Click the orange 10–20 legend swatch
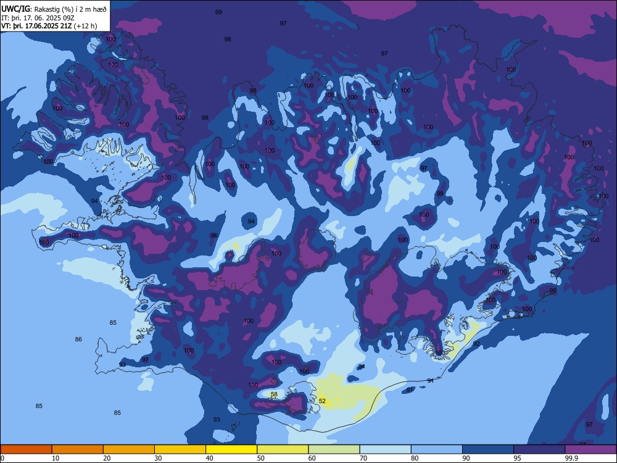Screen dimensions: 617x463 [78, 449]
